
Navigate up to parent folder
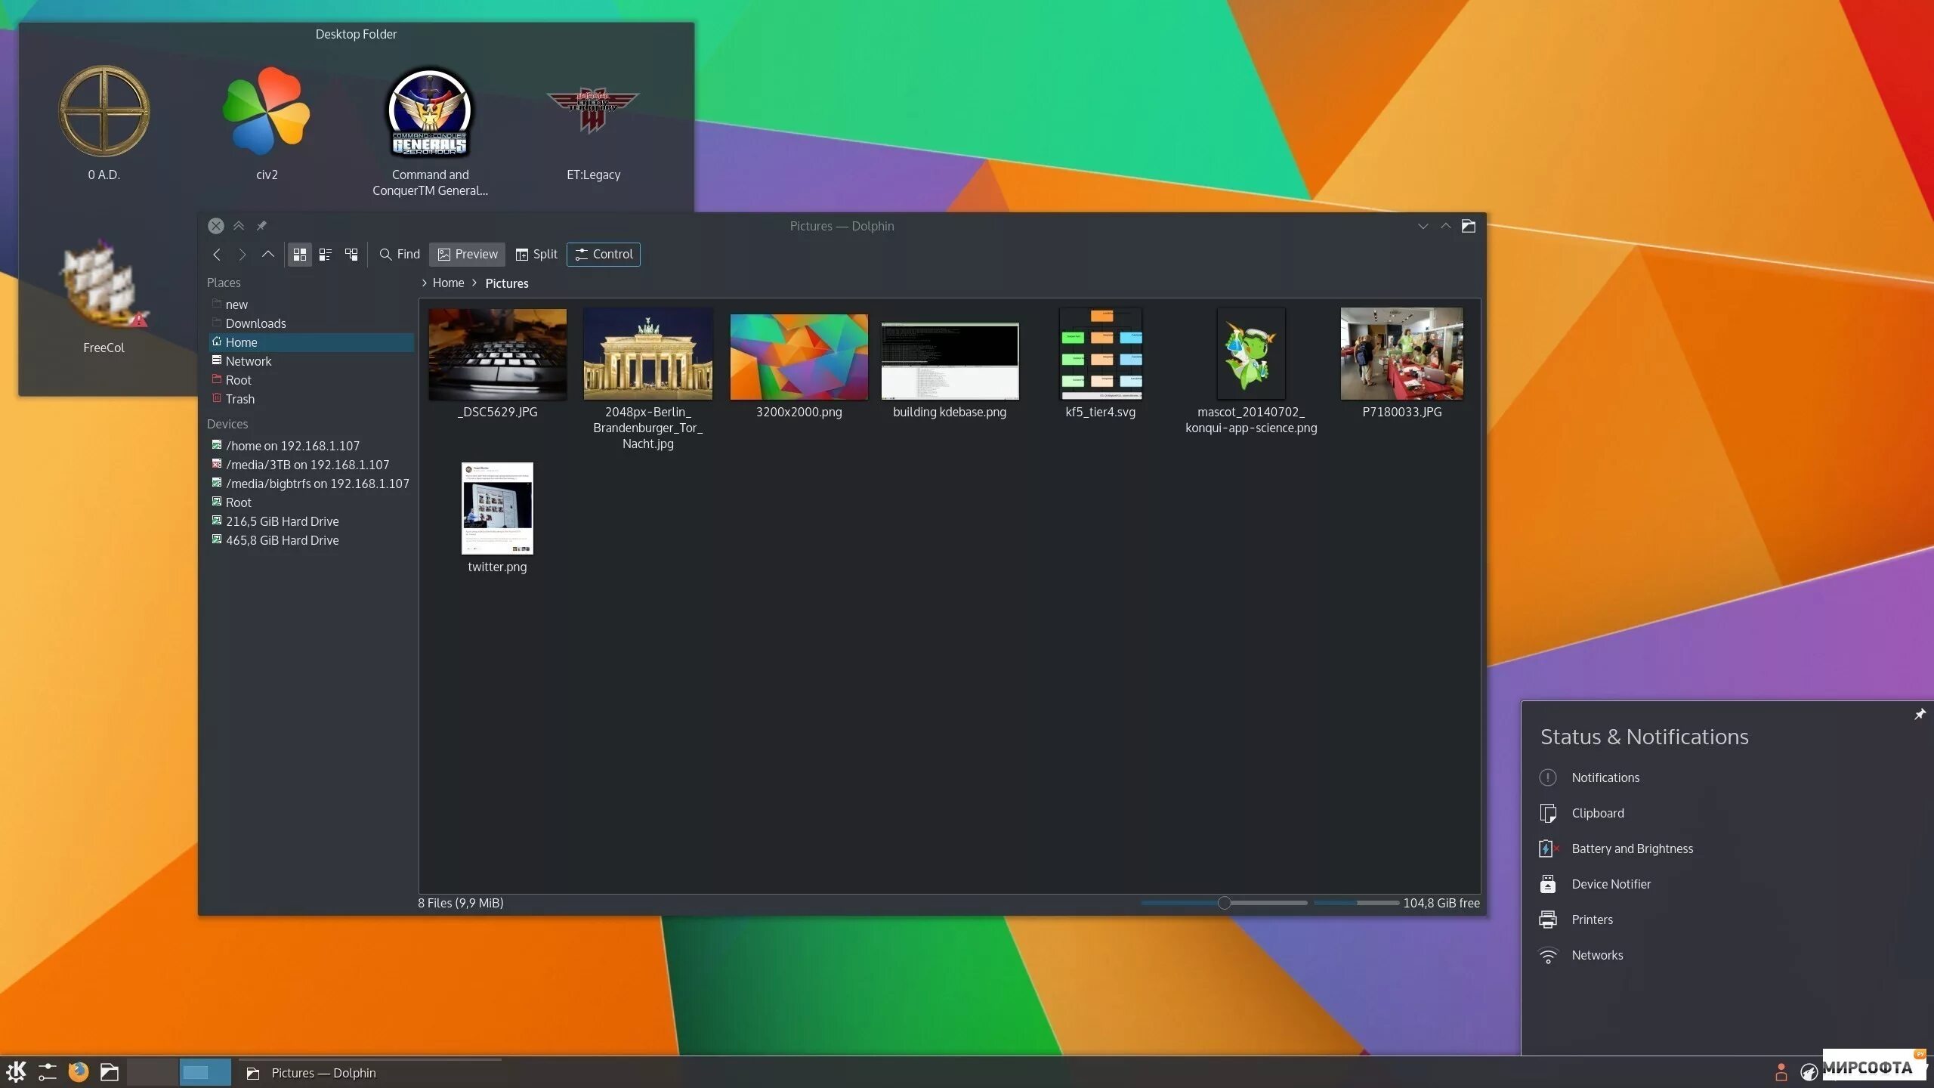click(267, 255)
